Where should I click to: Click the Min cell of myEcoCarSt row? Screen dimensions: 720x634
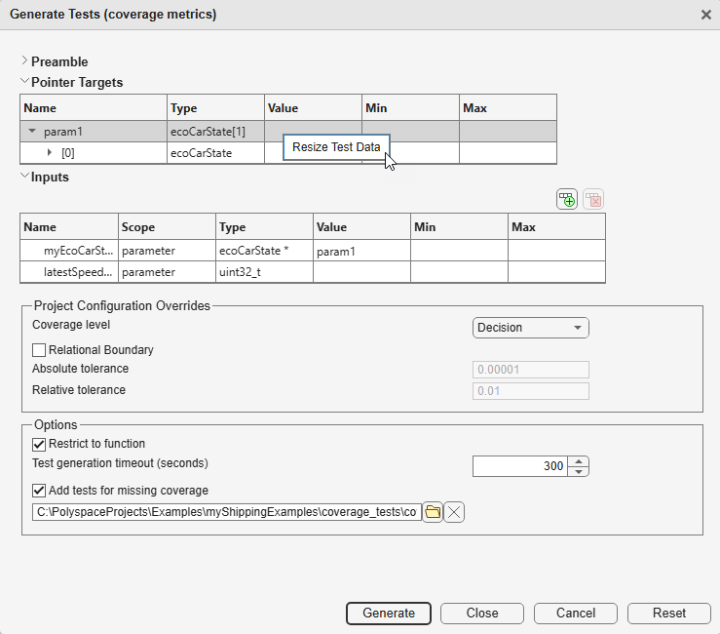459,251
